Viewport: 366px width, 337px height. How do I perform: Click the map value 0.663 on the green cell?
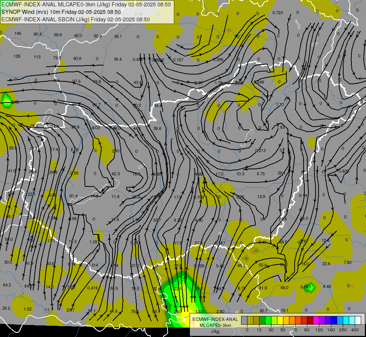click(305, 287)
